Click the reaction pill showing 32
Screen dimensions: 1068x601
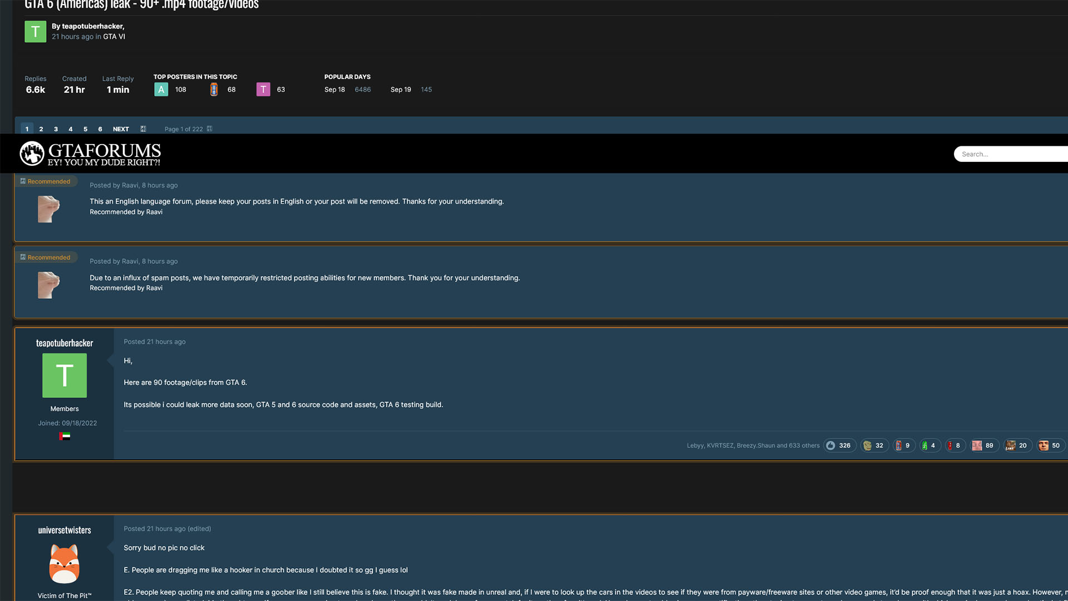874,445
